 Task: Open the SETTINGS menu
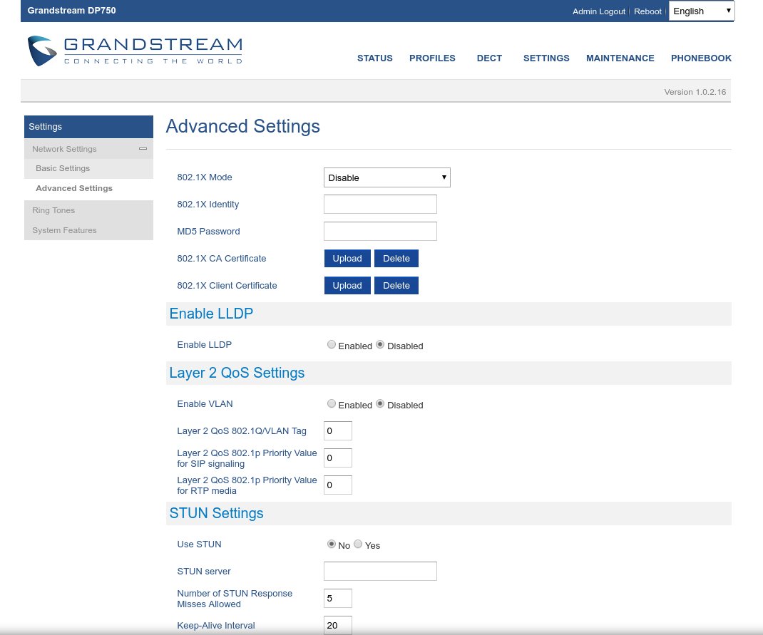pyautogui.click(x=546, y=58)
